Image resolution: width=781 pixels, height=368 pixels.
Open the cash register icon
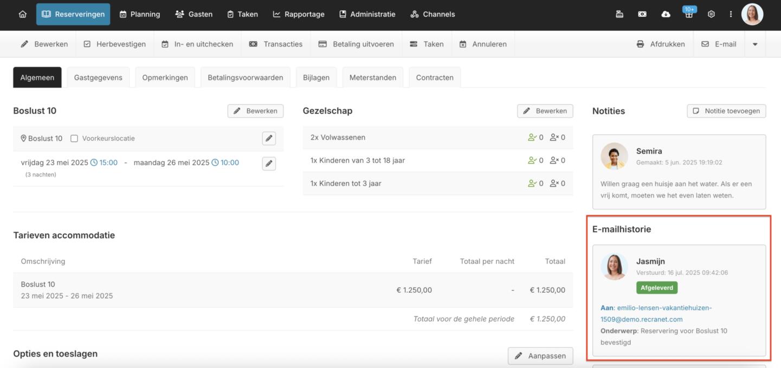pyautogui.click(x=619, y=15)
